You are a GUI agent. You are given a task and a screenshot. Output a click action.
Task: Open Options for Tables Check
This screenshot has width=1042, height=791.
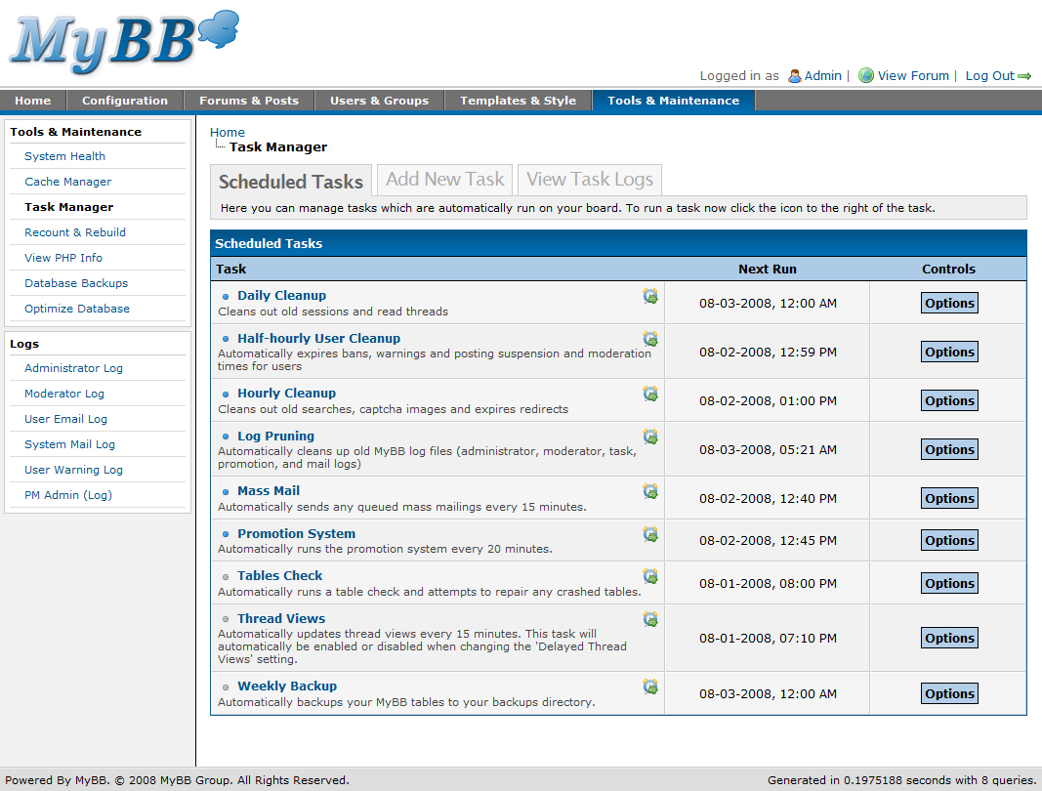coord(949,583)
